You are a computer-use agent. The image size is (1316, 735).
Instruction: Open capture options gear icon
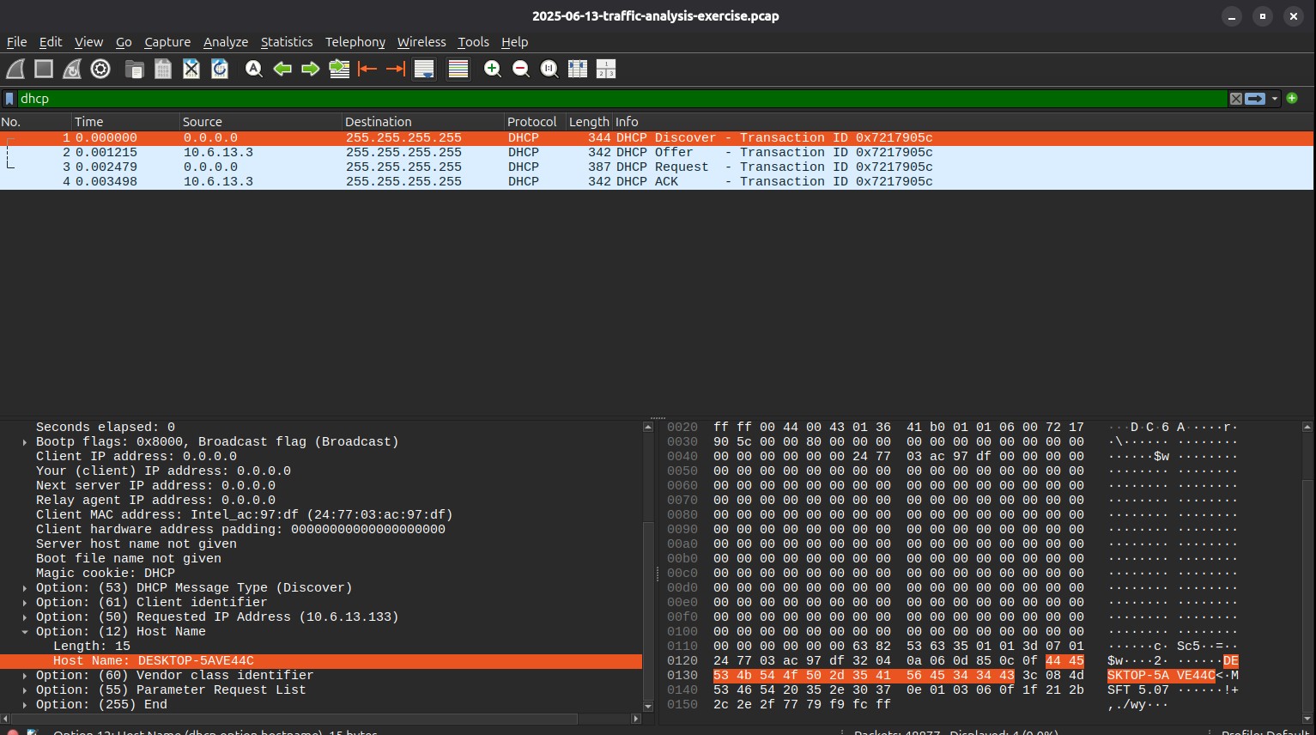(x=100, y=70)
